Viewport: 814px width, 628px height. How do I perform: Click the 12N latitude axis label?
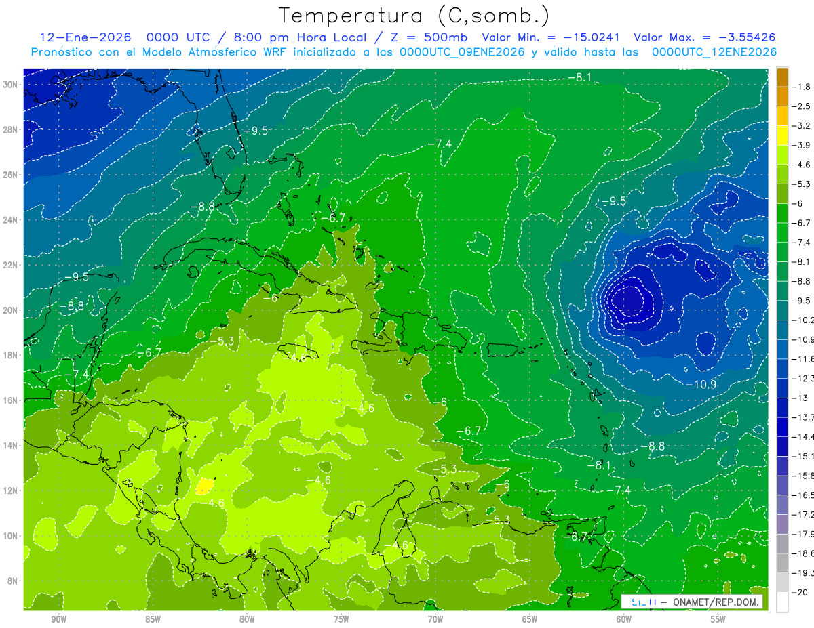pos(10,490)
